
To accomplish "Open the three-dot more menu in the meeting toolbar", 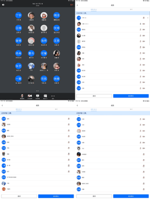I will [53, 96].
